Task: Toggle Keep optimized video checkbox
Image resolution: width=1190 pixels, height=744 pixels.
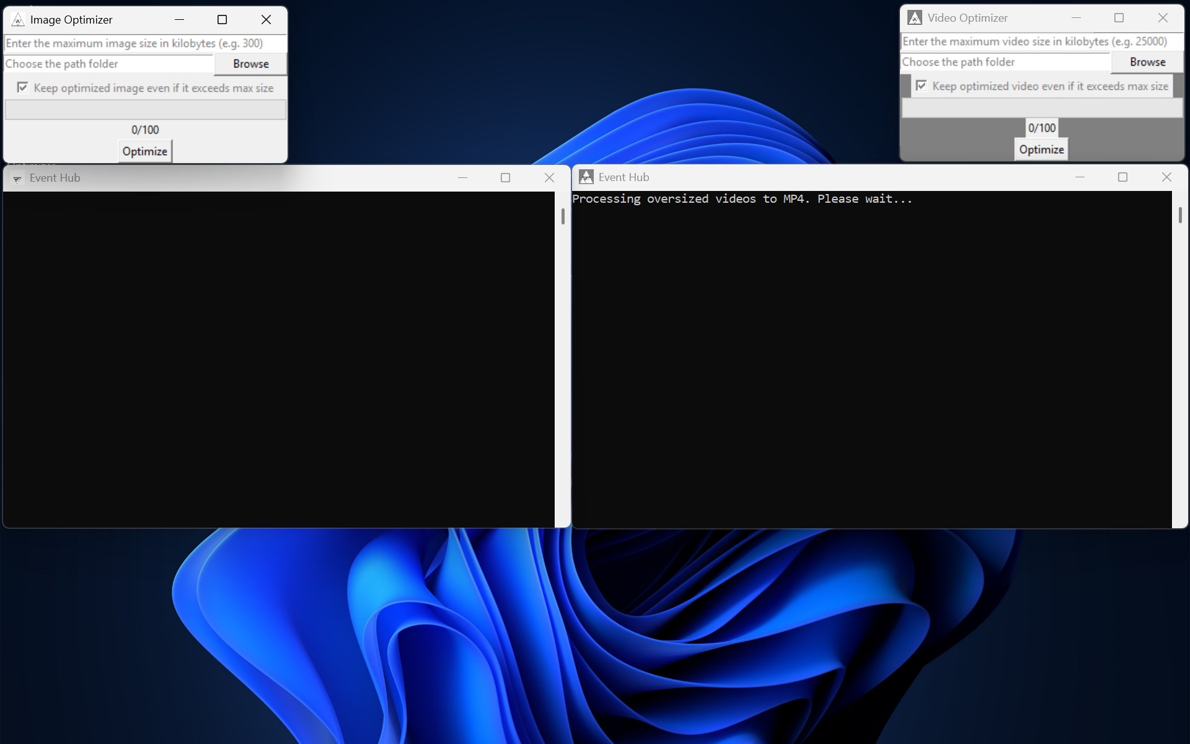Action: click(922, 86)
